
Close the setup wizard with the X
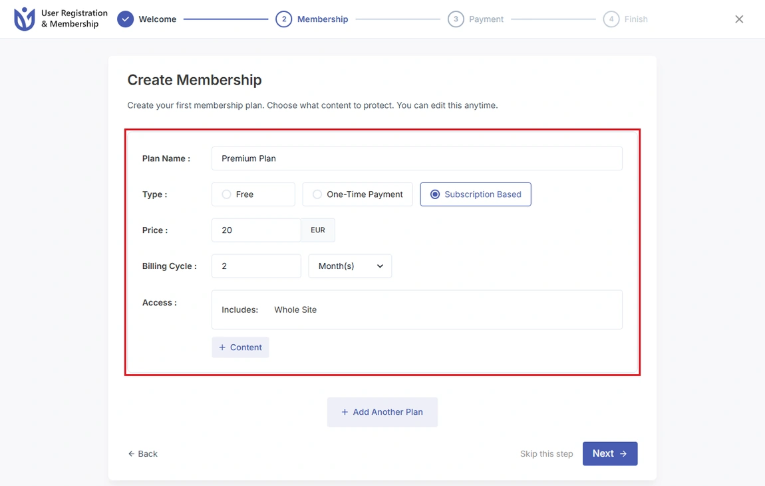point(739,19)
